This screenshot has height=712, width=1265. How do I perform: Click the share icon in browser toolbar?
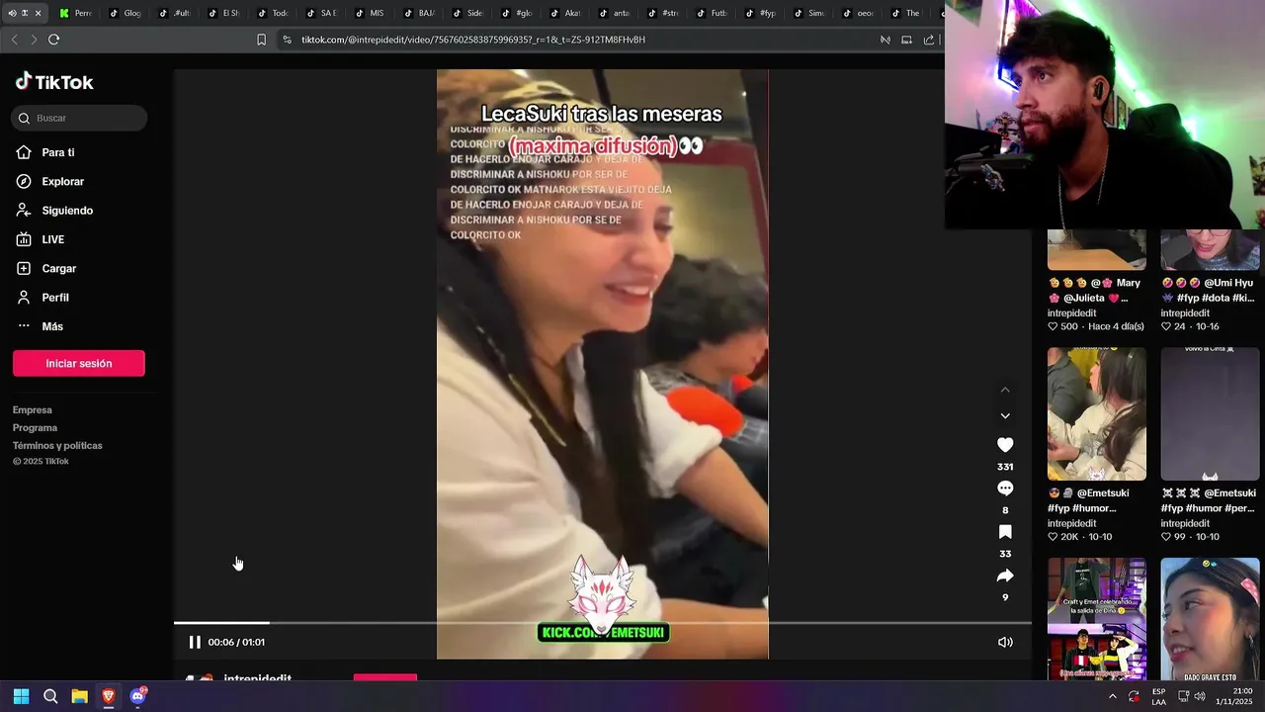tap(929, 40)
